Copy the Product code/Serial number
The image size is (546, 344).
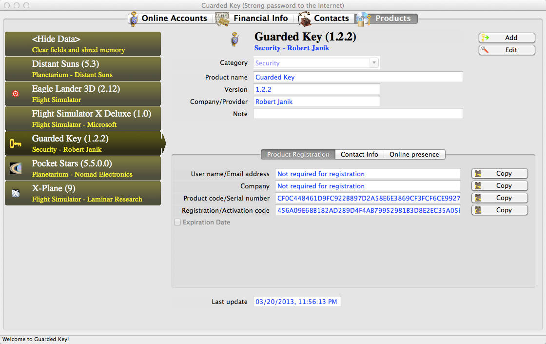(499, 198)
